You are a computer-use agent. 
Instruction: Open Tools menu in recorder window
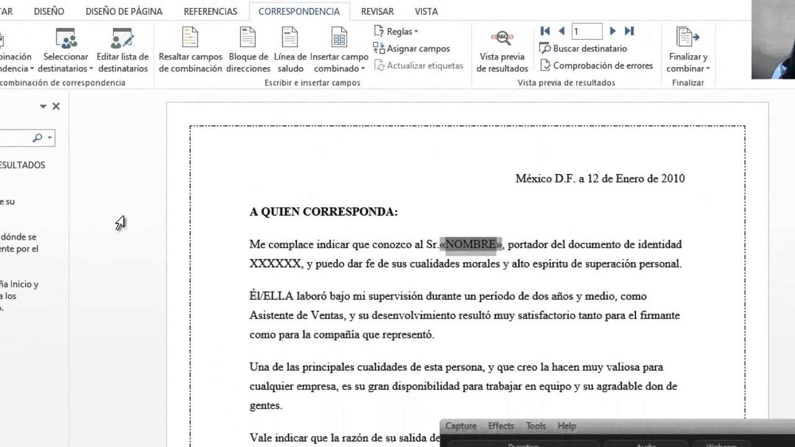click(535, 426)
